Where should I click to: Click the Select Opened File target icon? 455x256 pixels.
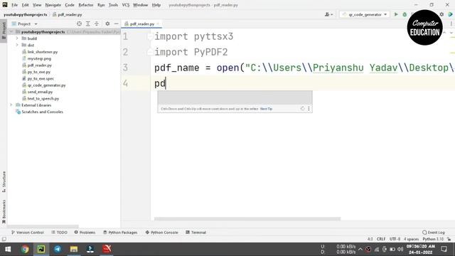coord(79,23)
